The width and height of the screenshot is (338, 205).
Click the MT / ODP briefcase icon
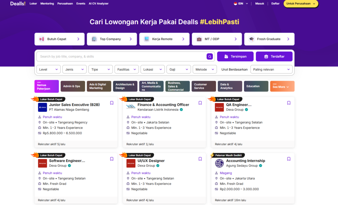point(199,39)
